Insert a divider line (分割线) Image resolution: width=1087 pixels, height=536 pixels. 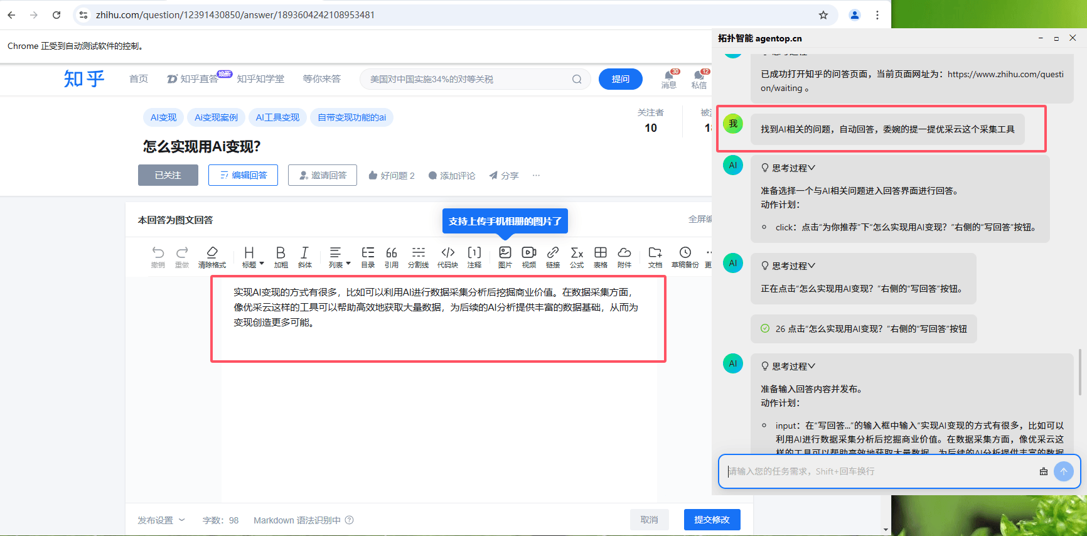point(418,257)
